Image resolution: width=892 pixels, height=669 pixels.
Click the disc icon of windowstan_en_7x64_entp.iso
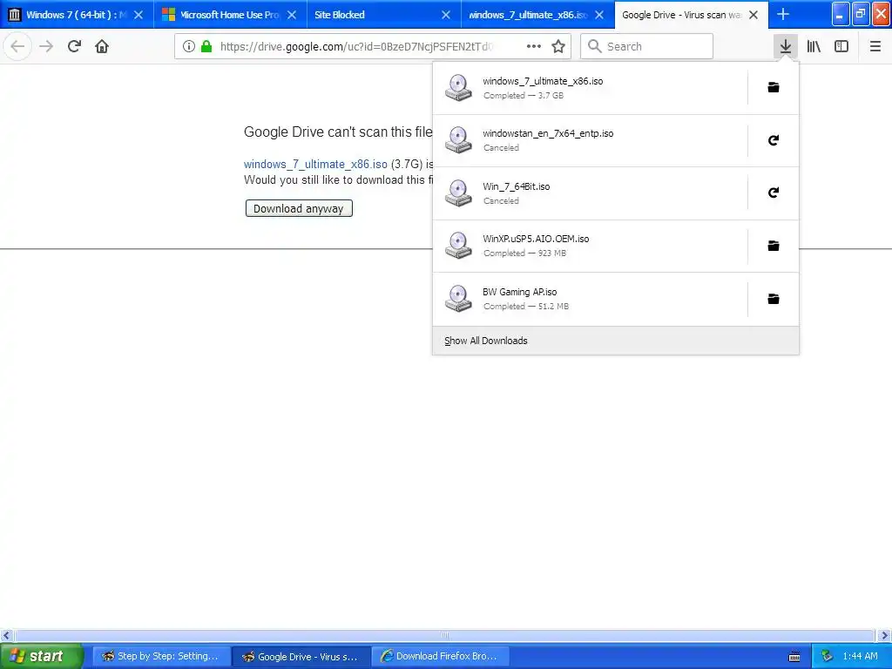[458, 140]
